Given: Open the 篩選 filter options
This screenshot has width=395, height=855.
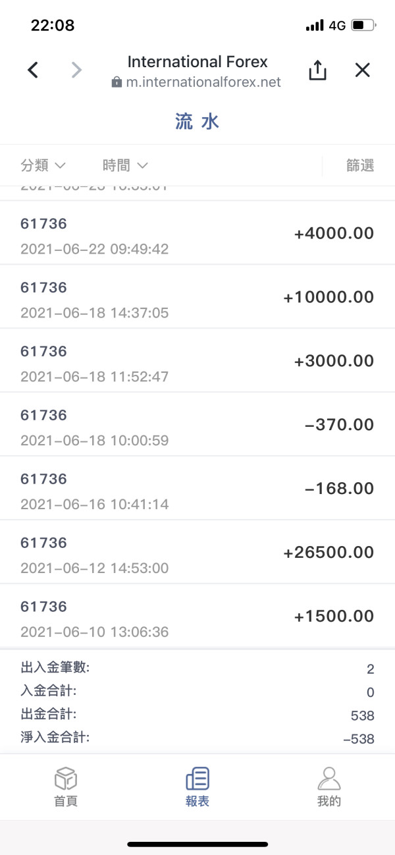Looking at the screenshot, I should pos(360,165).
